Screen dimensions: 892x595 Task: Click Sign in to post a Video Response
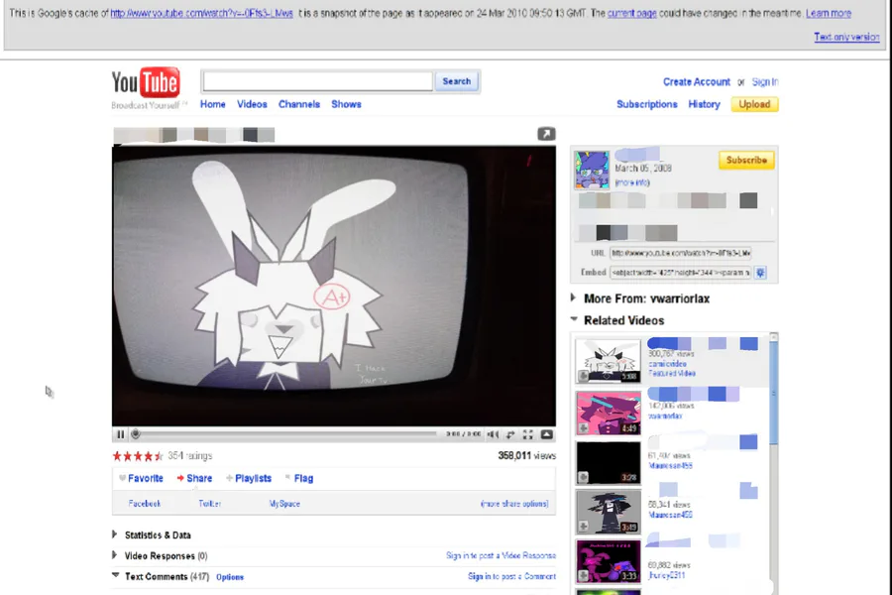point(501,555)
